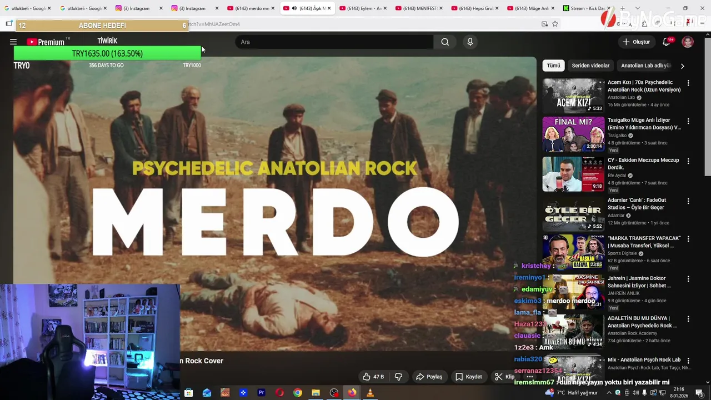Viewport: 711px width, 400px height.
Task: Launch Premiere Pro from taskbar
Action: (x=261, y=393)
